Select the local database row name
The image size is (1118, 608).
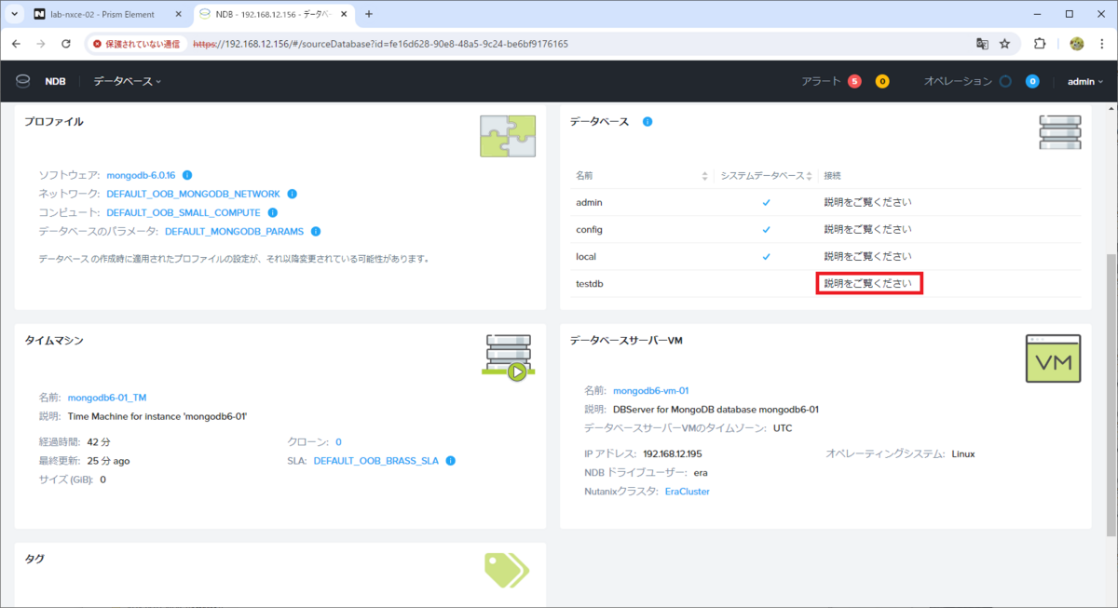[x=586, y=256]
